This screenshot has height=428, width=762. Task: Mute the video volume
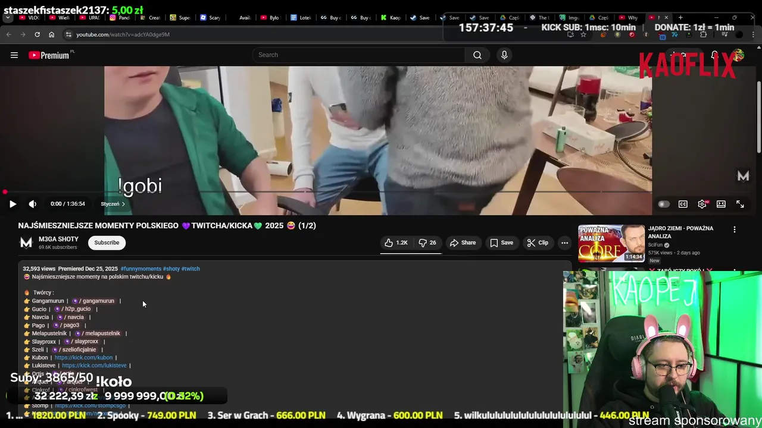point(33,204)
